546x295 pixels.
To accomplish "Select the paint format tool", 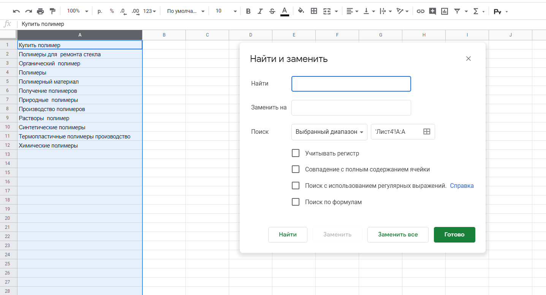I will [x=52, y=11].
